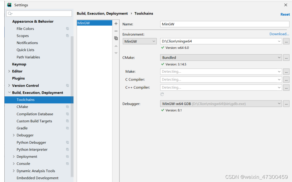292x182 pixels.
Task: Open Python Debugger settings page
Action: [31, 142]
